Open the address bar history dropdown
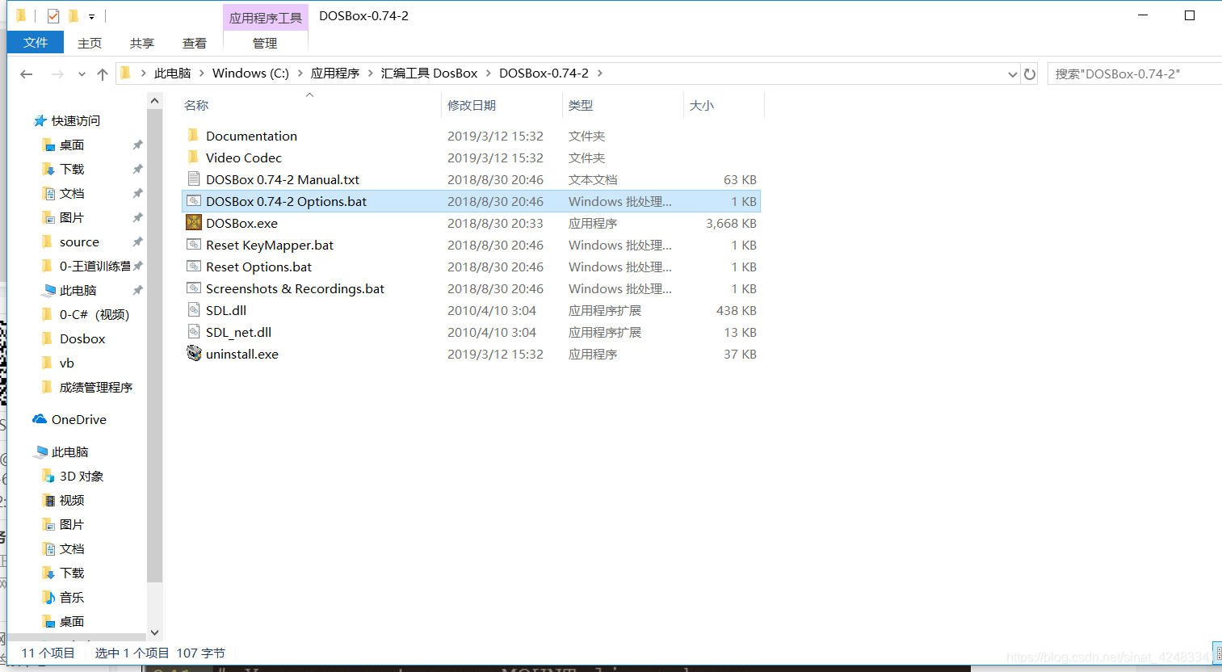This screenshot has height=672, width=1222. pyautogui.click(x=1013, y=73)
